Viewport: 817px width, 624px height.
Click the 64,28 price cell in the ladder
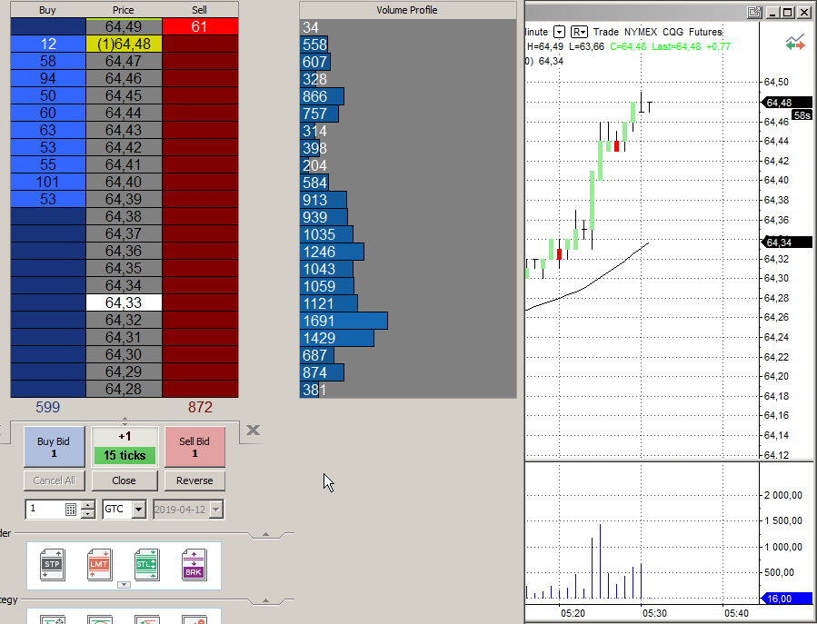pyautogui.click(x=124, y=389)
